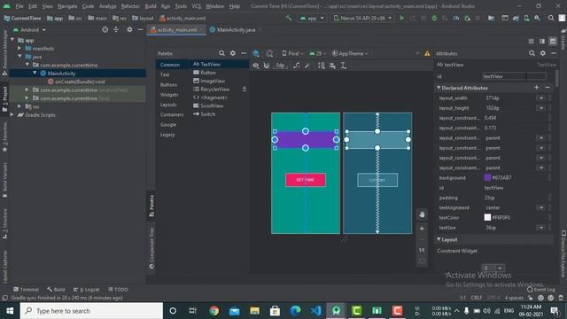Open the File menu
This screenshot has height=319, width=567.
(x=19, y=6)
